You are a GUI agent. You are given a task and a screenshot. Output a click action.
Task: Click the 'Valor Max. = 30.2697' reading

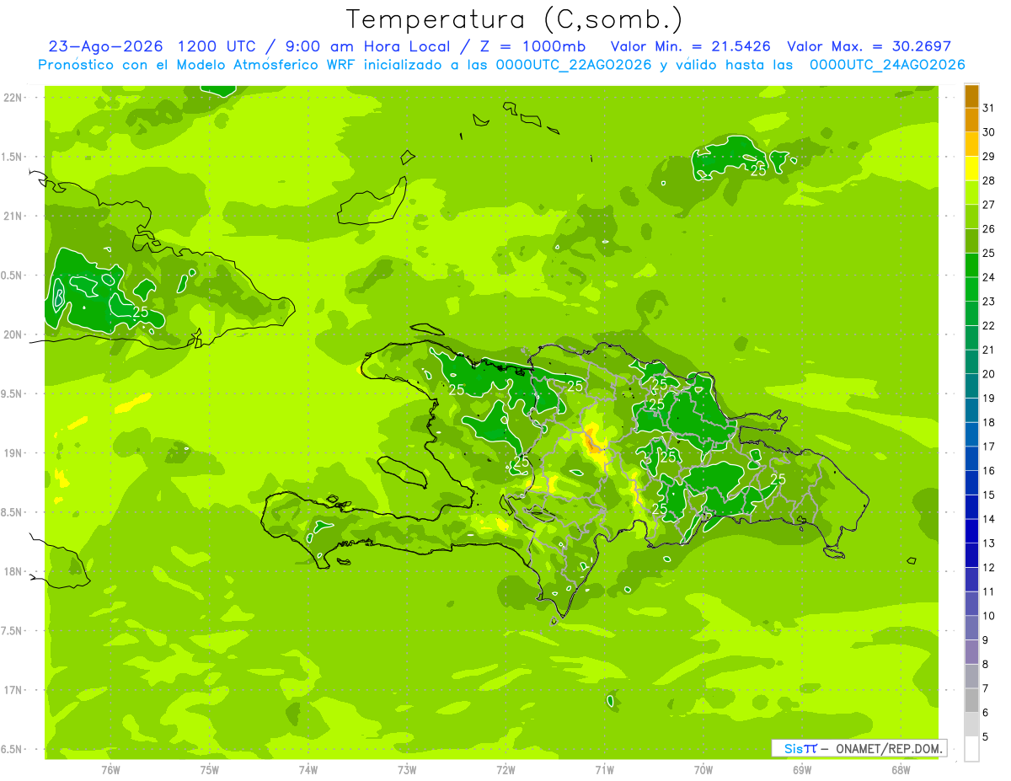click(x=869, y=46)
